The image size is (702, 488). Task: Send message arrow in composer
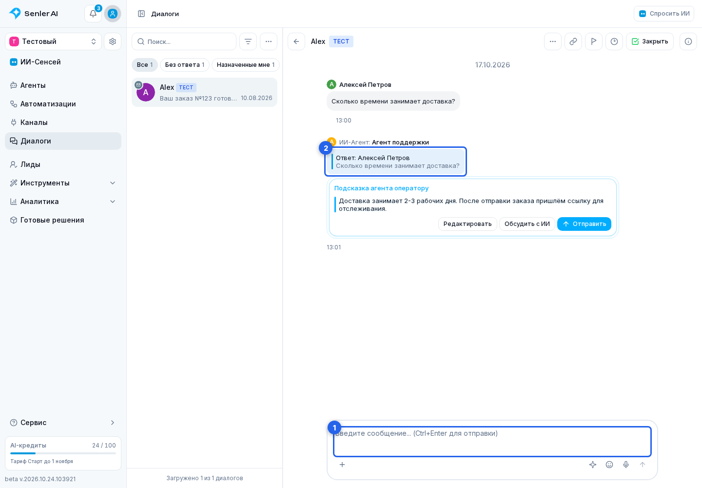pyautogui.click(x=643, y=465)
